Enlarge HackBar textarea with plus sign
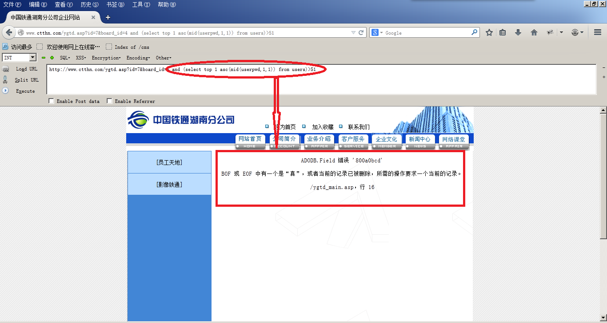Viewport: 607px width, 323px height. point(603,77)
